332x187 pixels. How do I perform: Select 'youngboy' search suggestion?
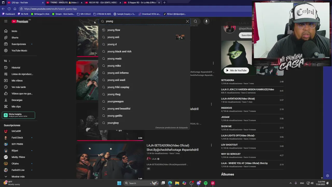(x=144, y=123)
